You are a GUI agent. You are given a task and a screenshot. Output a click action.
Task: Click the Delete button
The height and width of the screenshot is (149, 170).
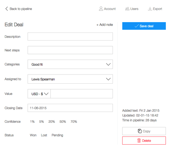click(x=144, y=140)
